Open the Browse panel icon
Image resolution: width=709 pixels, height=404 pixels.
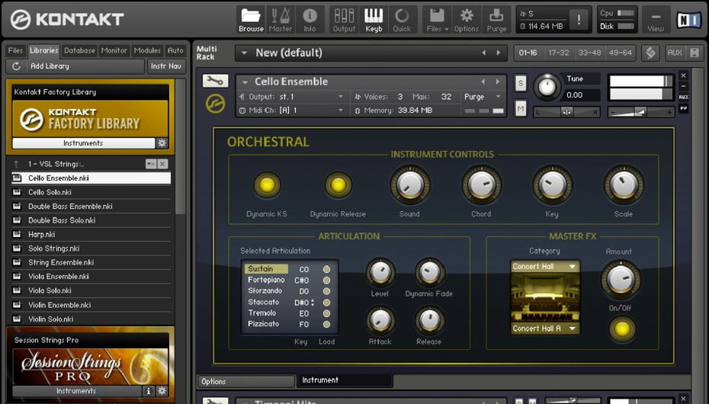(251, 21)
